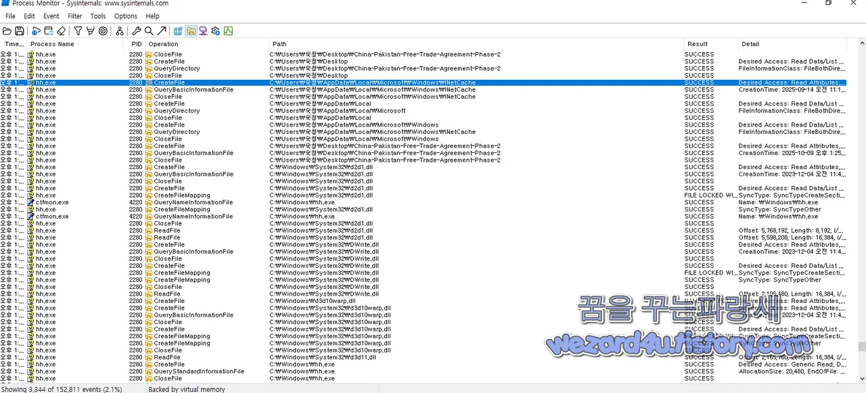Click the Operation column header

tap(208, 44)
